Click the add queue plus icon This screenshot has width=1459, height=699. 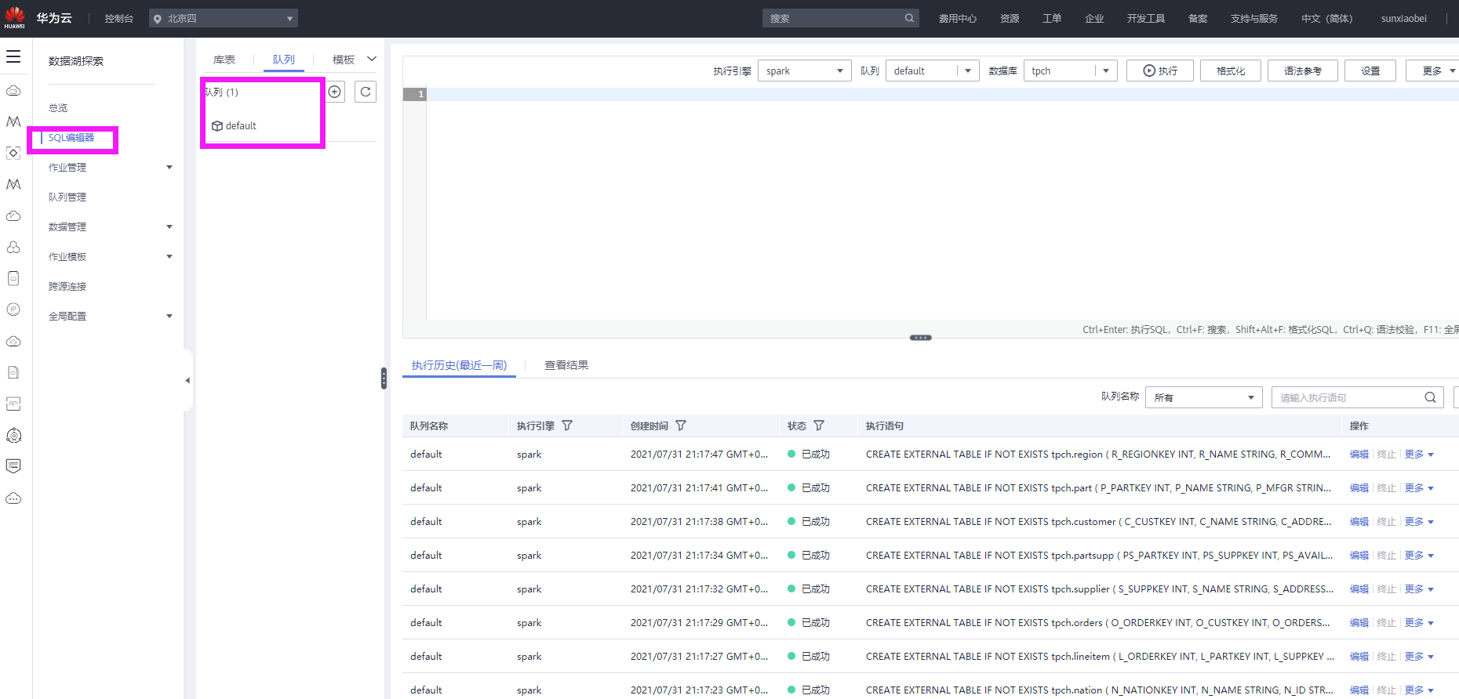click(x=335, y=92)
